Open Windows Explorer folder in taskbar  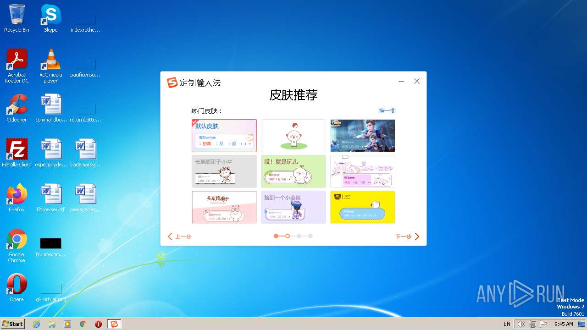(x=52, y=324)
